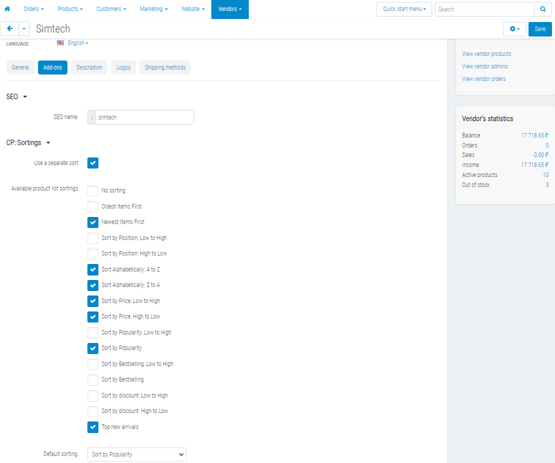Open View vendor products link
Viewport: 555px width, 463px height.
[487, 54]
